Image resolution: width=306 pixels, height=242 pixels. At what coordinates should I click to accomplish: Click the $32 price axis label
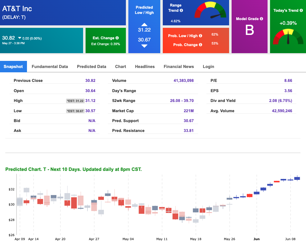point(11,189)
